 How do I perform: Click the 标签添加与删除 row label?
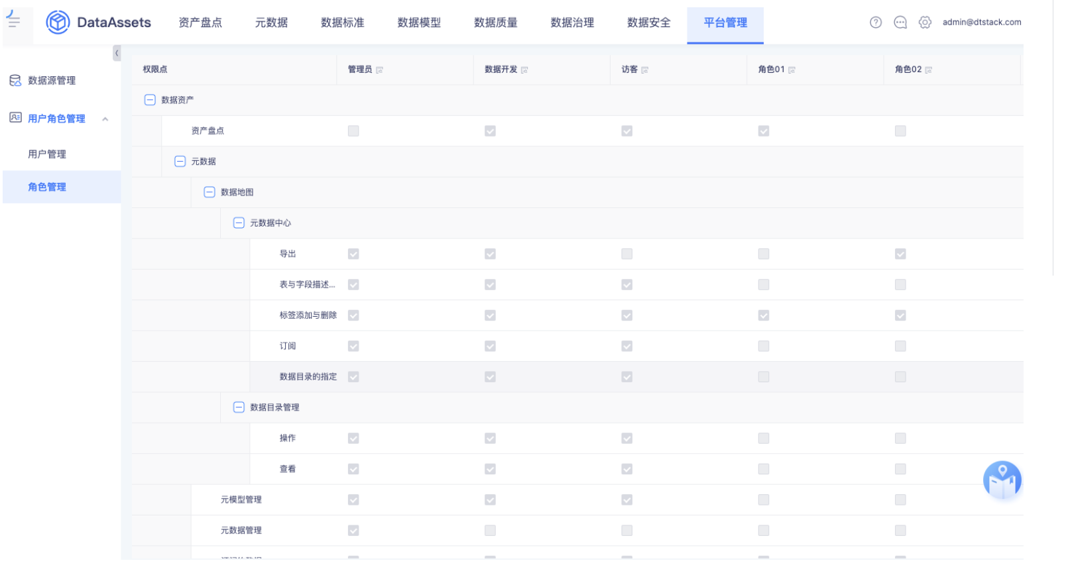[x=308, y=315]
